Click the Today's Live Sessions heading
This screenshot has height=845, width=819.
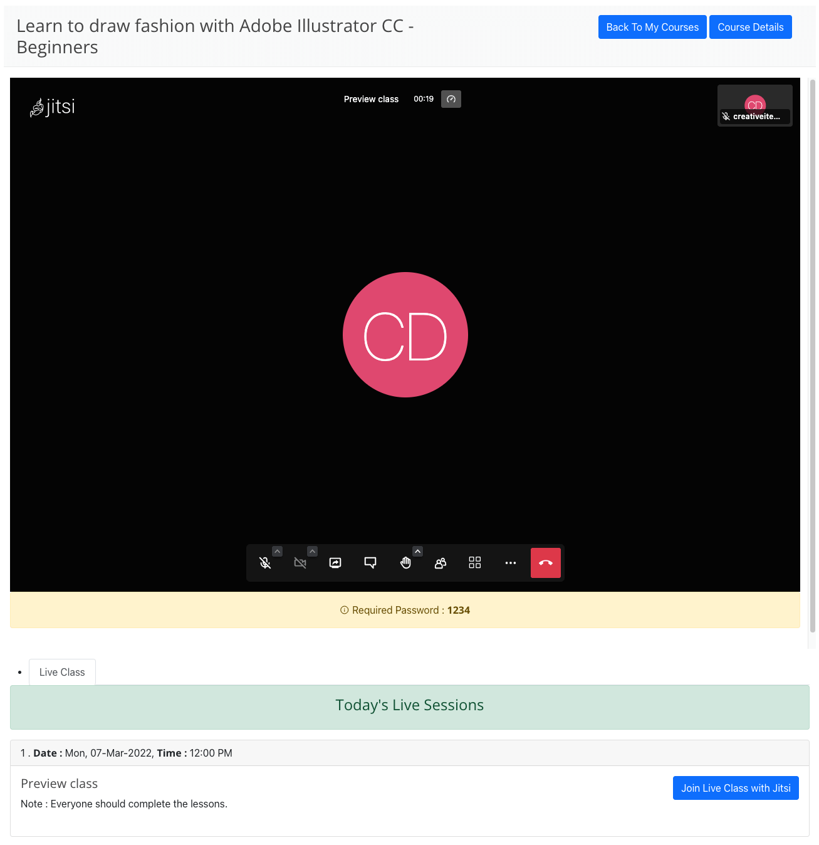pyautogui.click(x=410, y=705)
